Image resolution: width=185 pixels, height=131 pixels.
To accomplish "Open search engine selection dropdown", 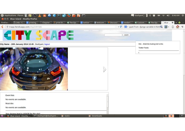I will tap(126, 27).
